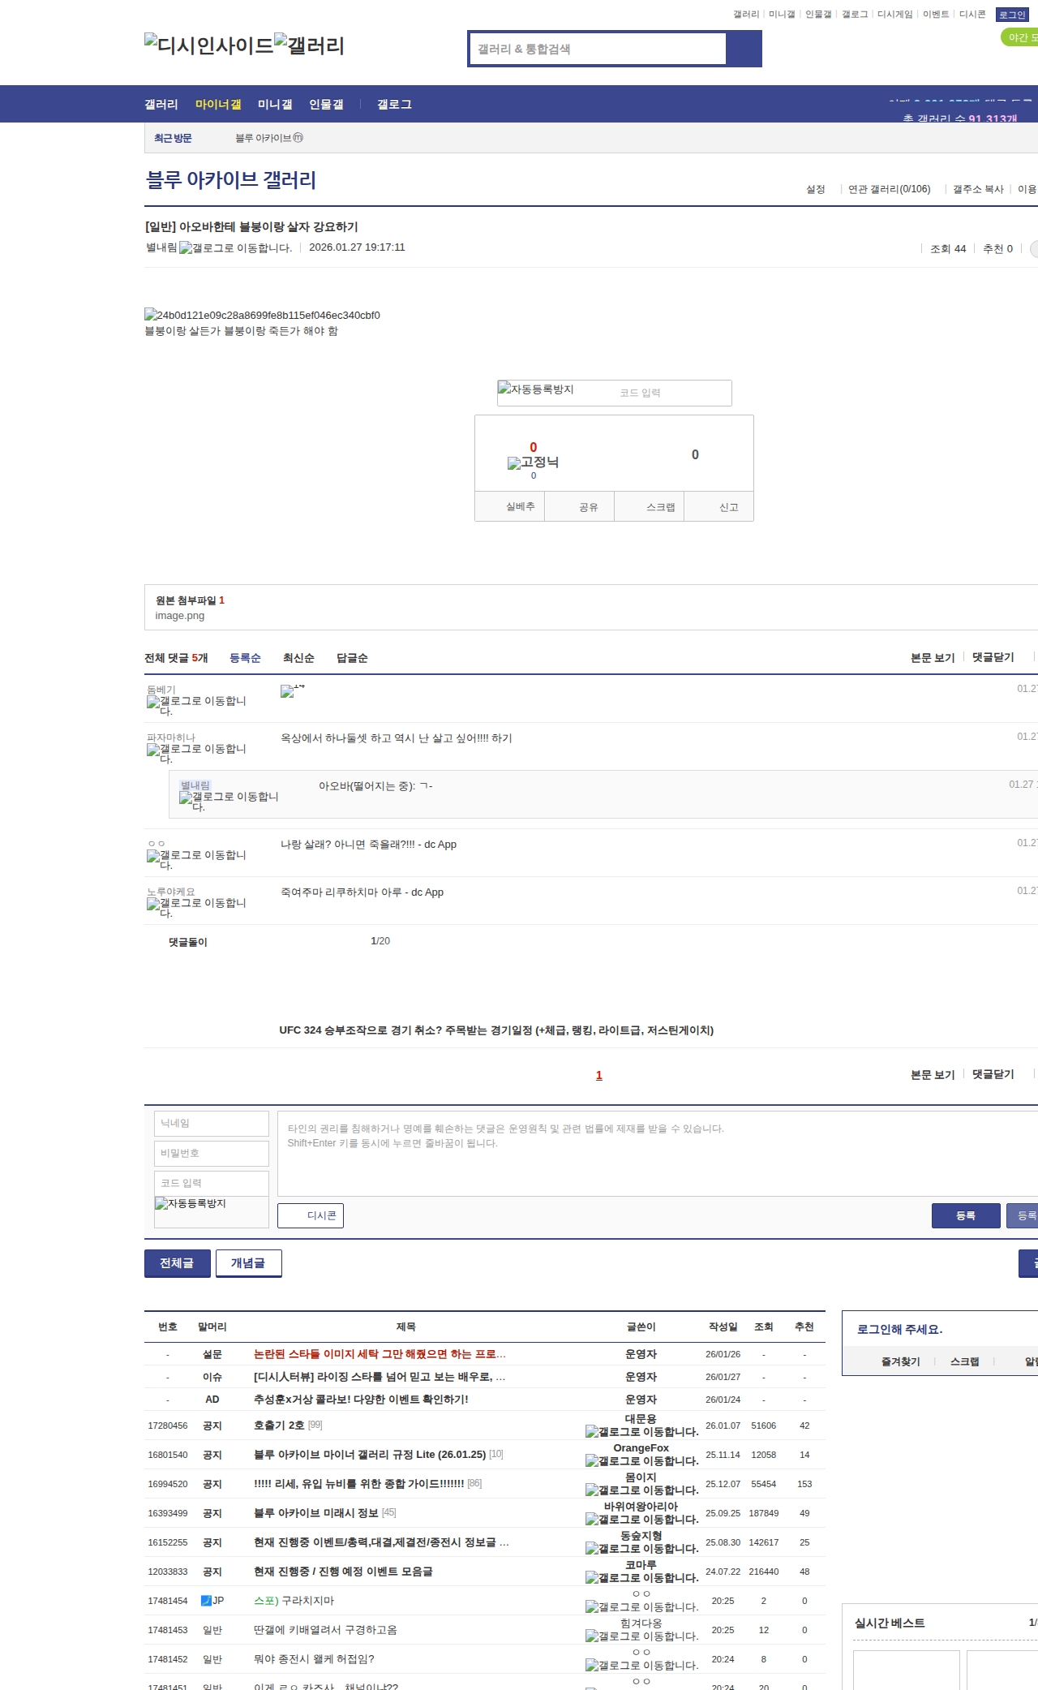Open the 설정 dropdown
Image resolution: width=1038 pixels, height=1690 pixels.
(815, 189)
